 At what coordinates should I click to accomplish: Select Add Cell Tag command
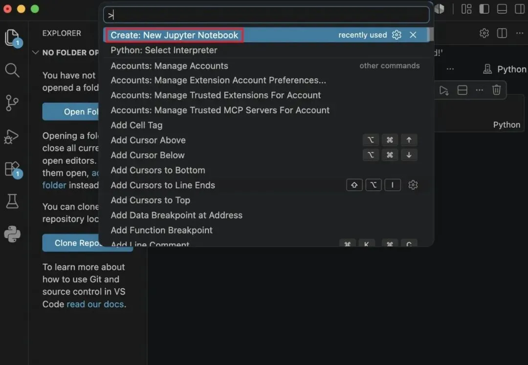[266, 125]
